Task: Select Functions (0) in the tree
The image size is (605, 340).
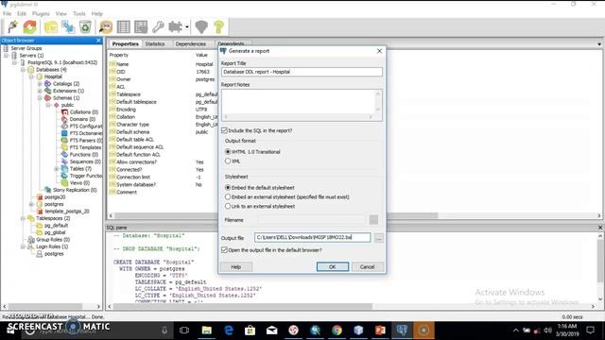Action: point(84,155)
